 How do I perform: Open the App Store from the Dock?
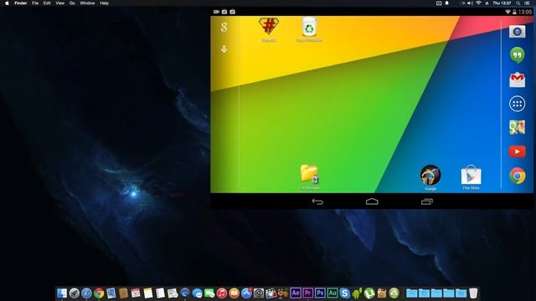[x=246, y=293]
